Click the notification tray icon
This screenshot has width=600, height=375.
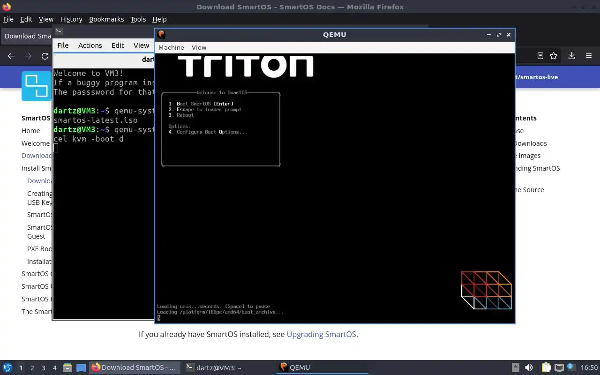point(571,367)
